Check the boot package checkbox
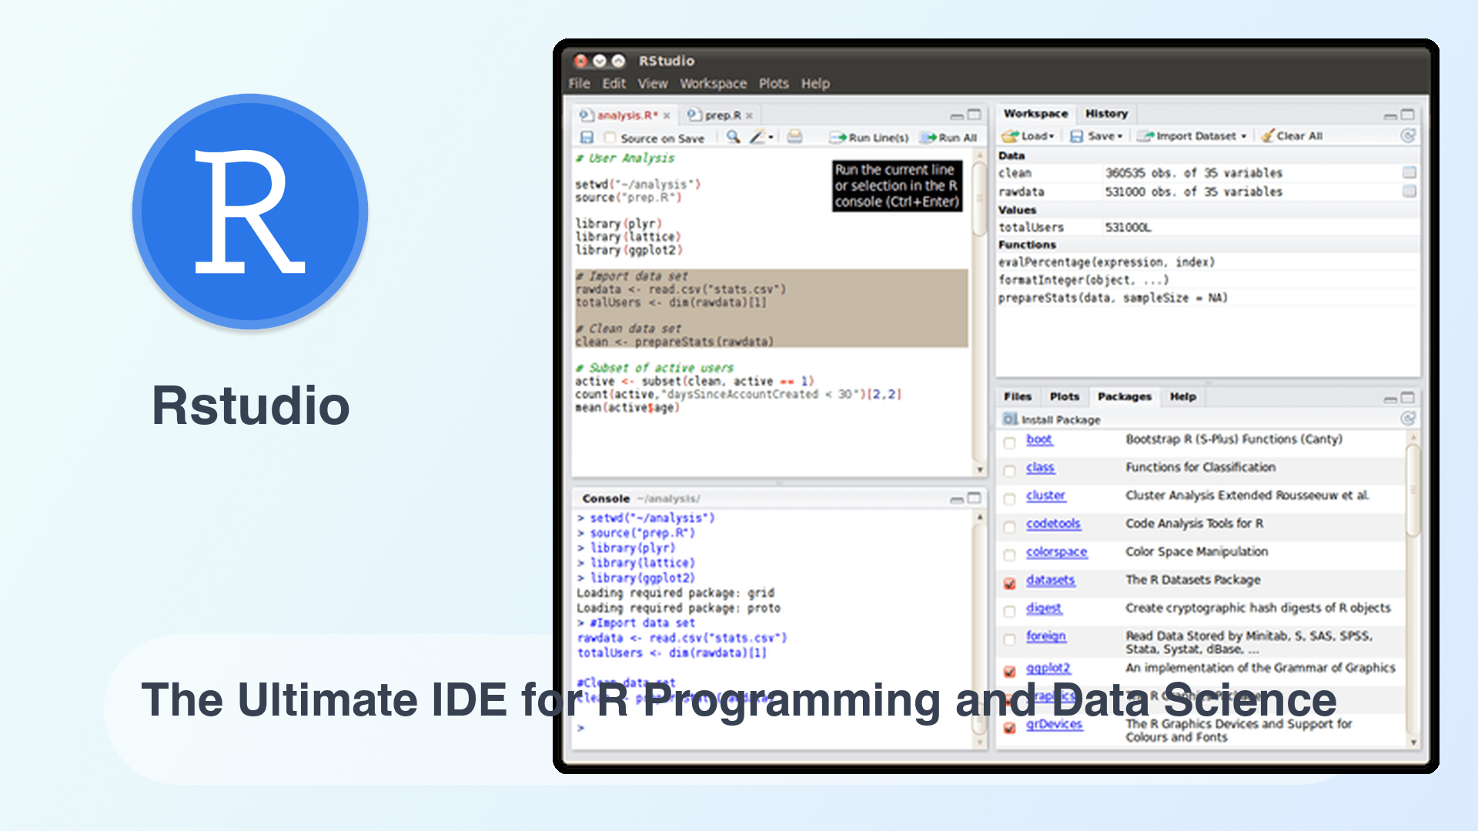The height and width of the screenshot is (831, 1478). point(1009,442)
